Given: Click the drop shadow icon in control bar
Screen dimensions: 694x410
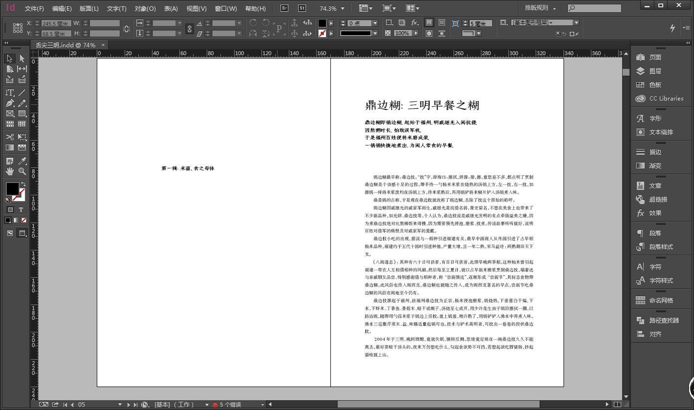Looking at the screenshot, I should point(401,22).
